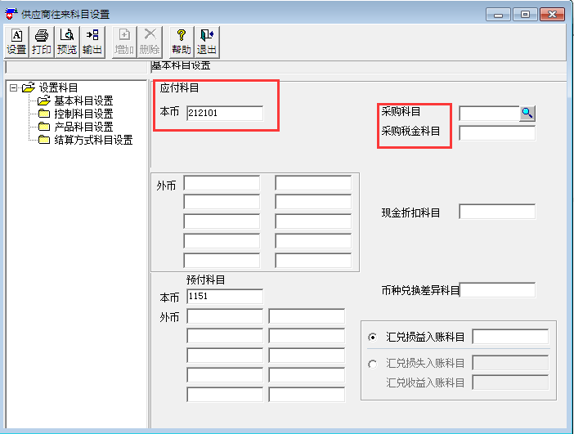Image resolution: width=574 pixels, height=434 pixels.
Task: Open 帮助 help from the toolbar
Action: 181,42
